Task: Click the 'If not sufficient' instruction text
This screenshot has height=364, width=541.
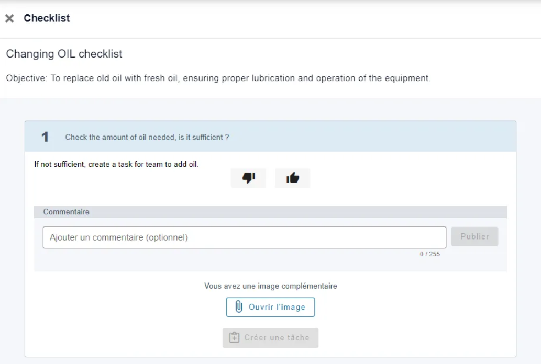Action: click(x=116, y=164)
